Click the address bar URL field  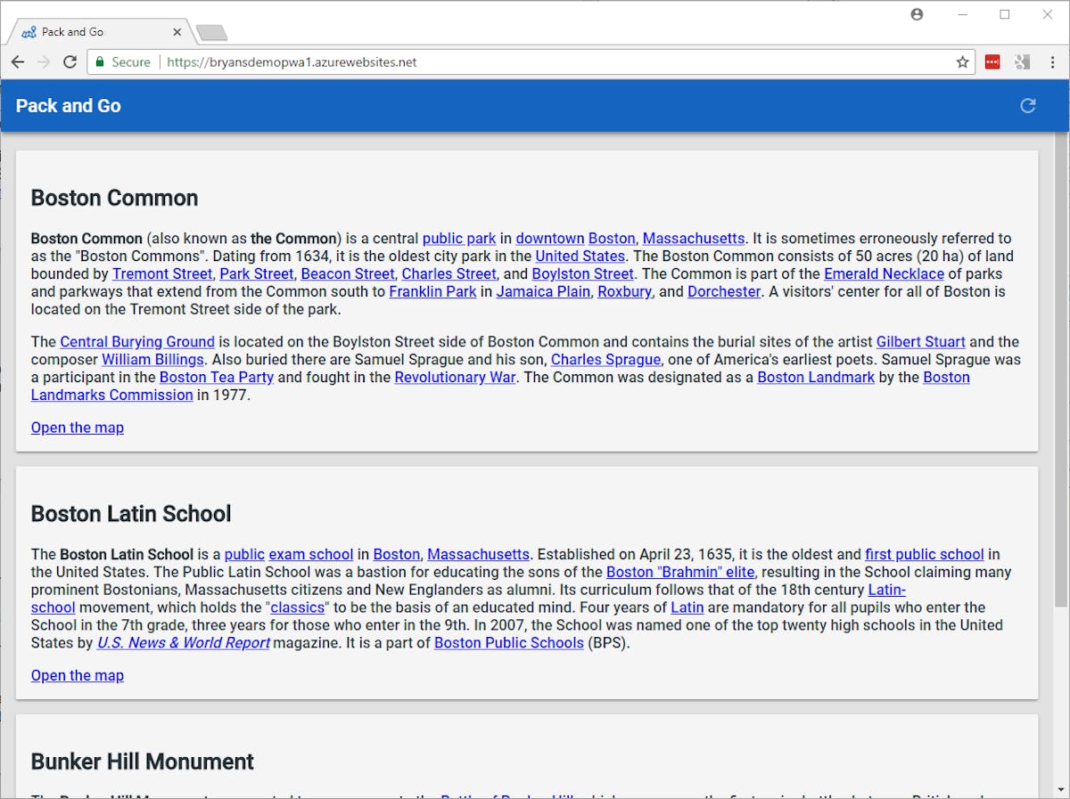point(535,62)
